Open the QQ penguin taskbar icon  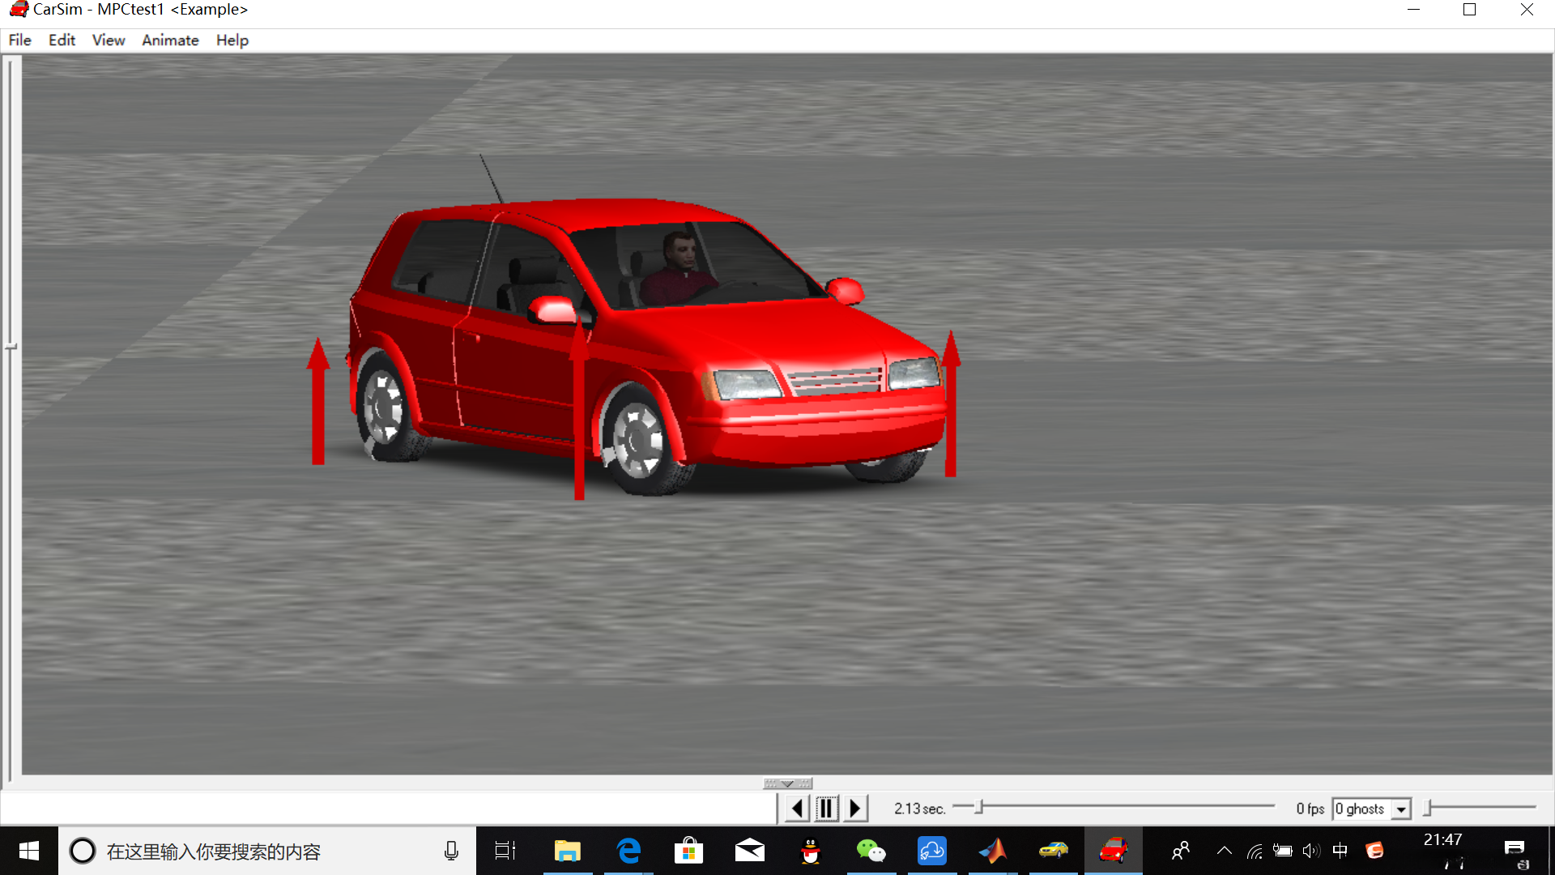811,851
